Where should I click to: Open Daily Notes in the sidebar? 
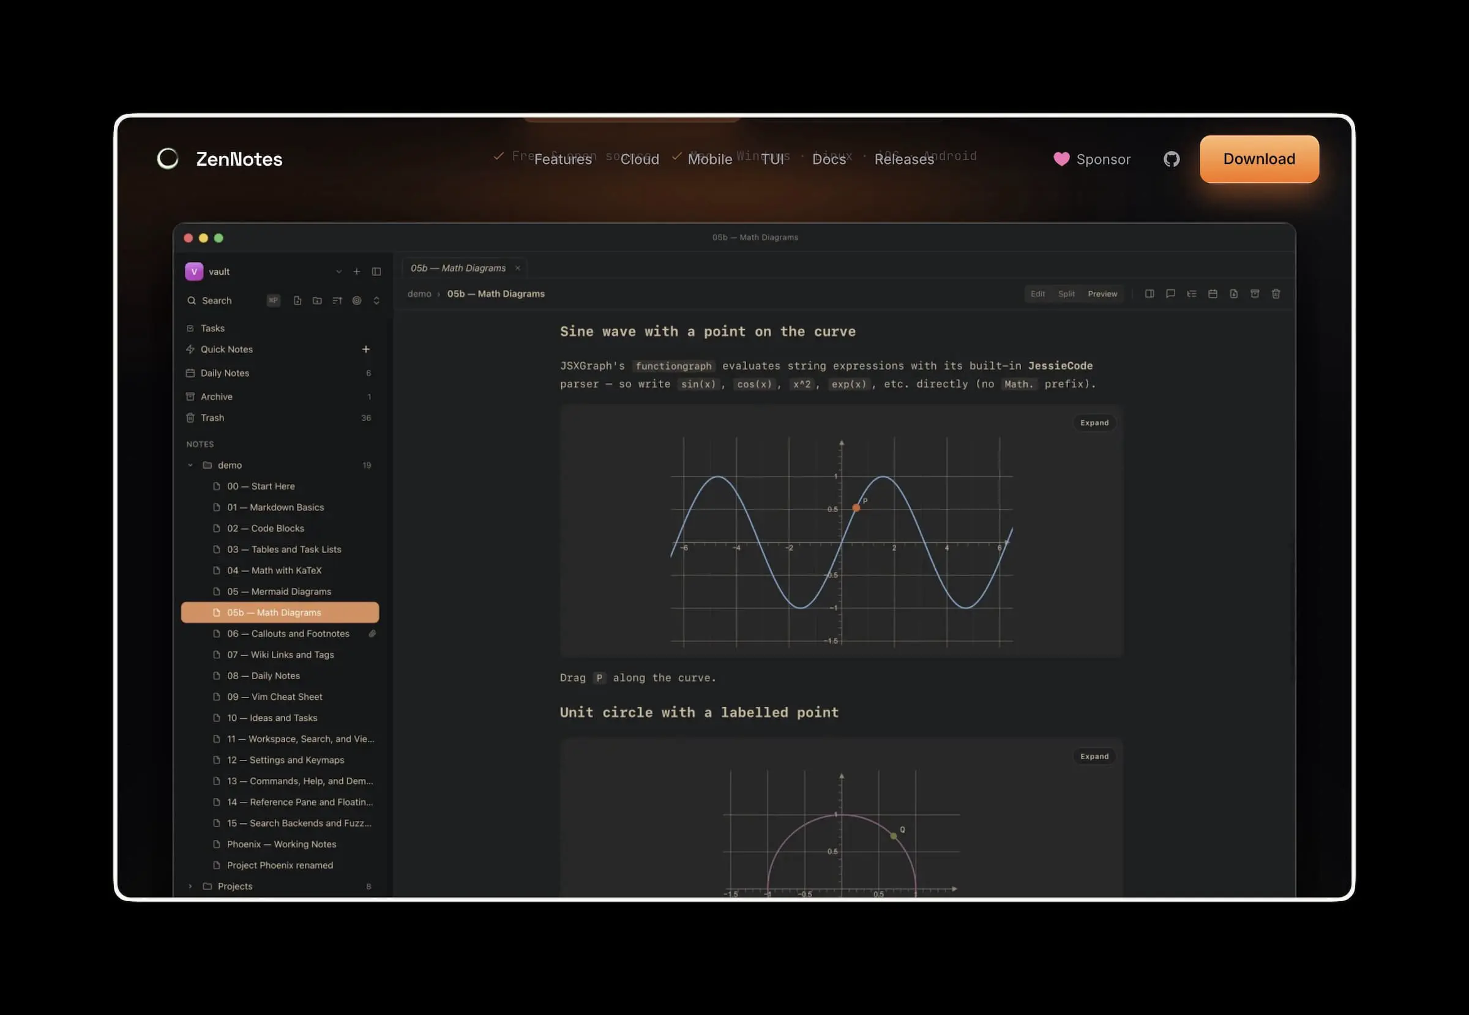click(280, 373)
